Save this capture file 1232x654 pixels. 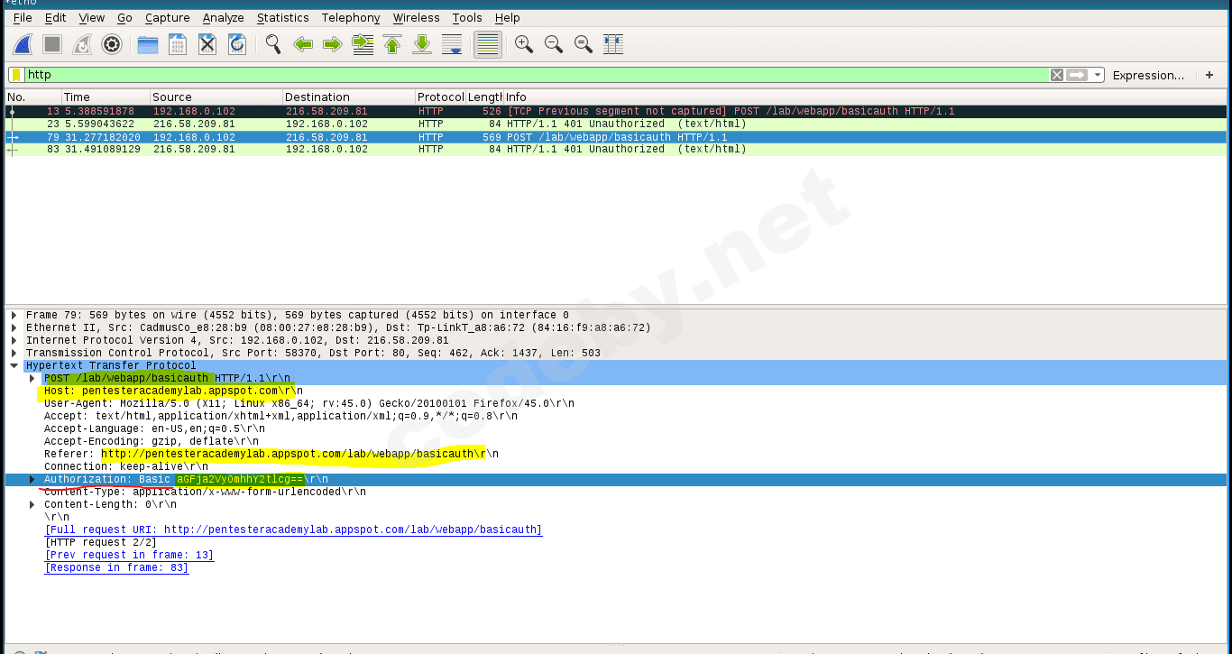[x=178, y=44]
